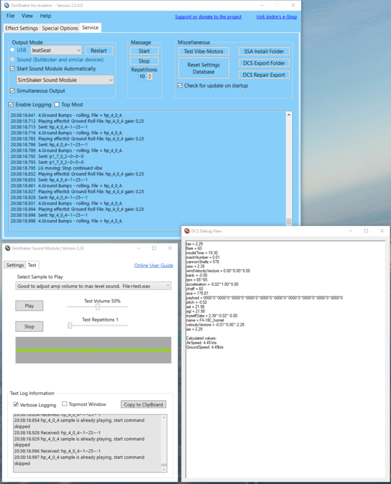
Task: Click 'cannonShells = 578' in Debug View
Action: click(202, 262)
